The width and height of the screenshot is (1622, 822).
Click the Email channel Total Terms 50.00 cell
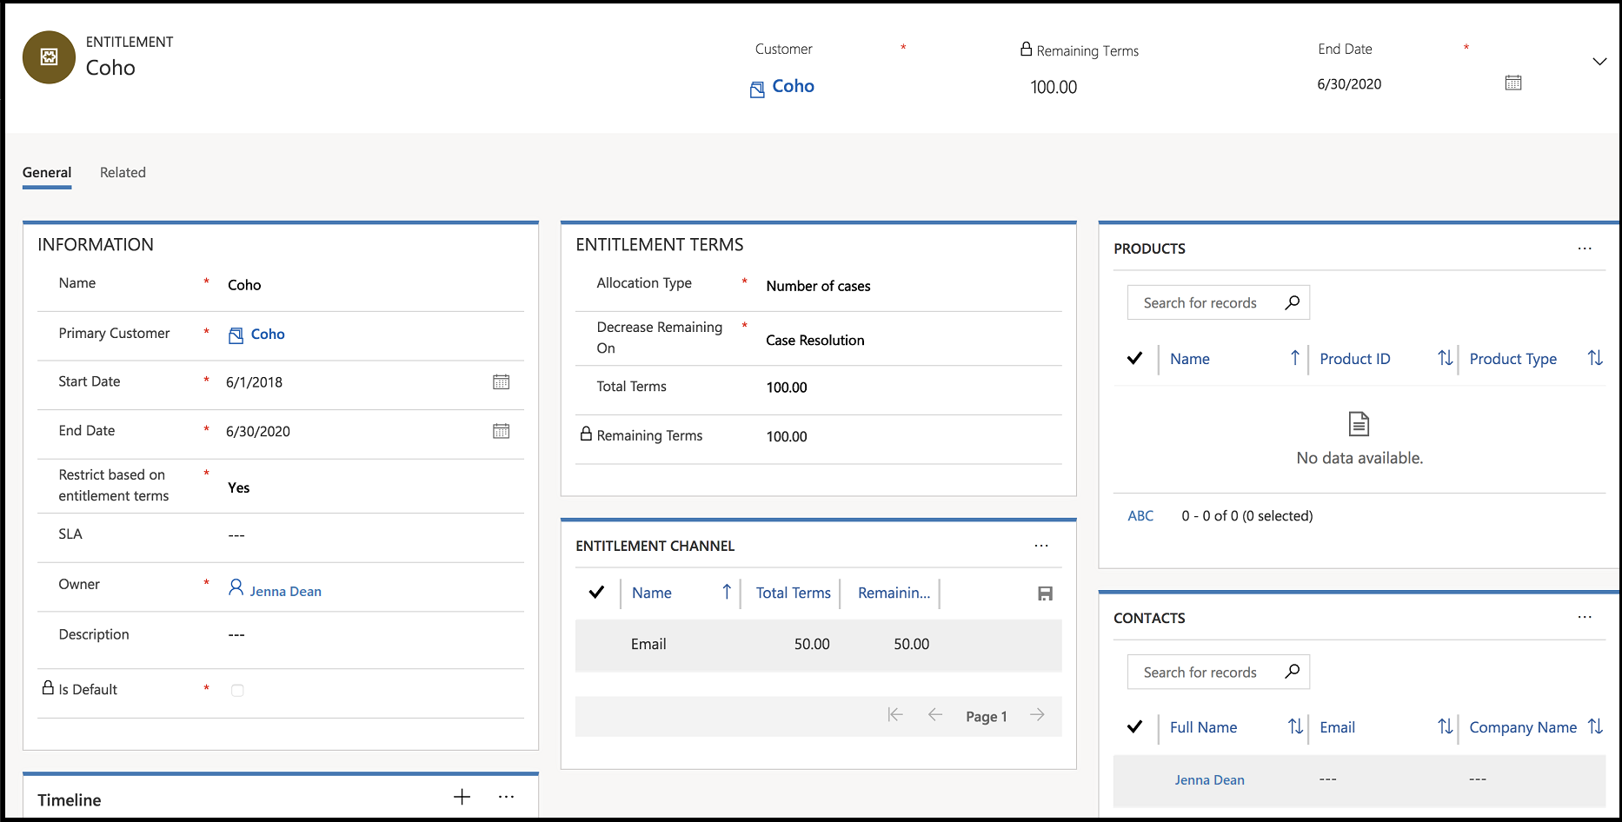[x=812, y=645]
